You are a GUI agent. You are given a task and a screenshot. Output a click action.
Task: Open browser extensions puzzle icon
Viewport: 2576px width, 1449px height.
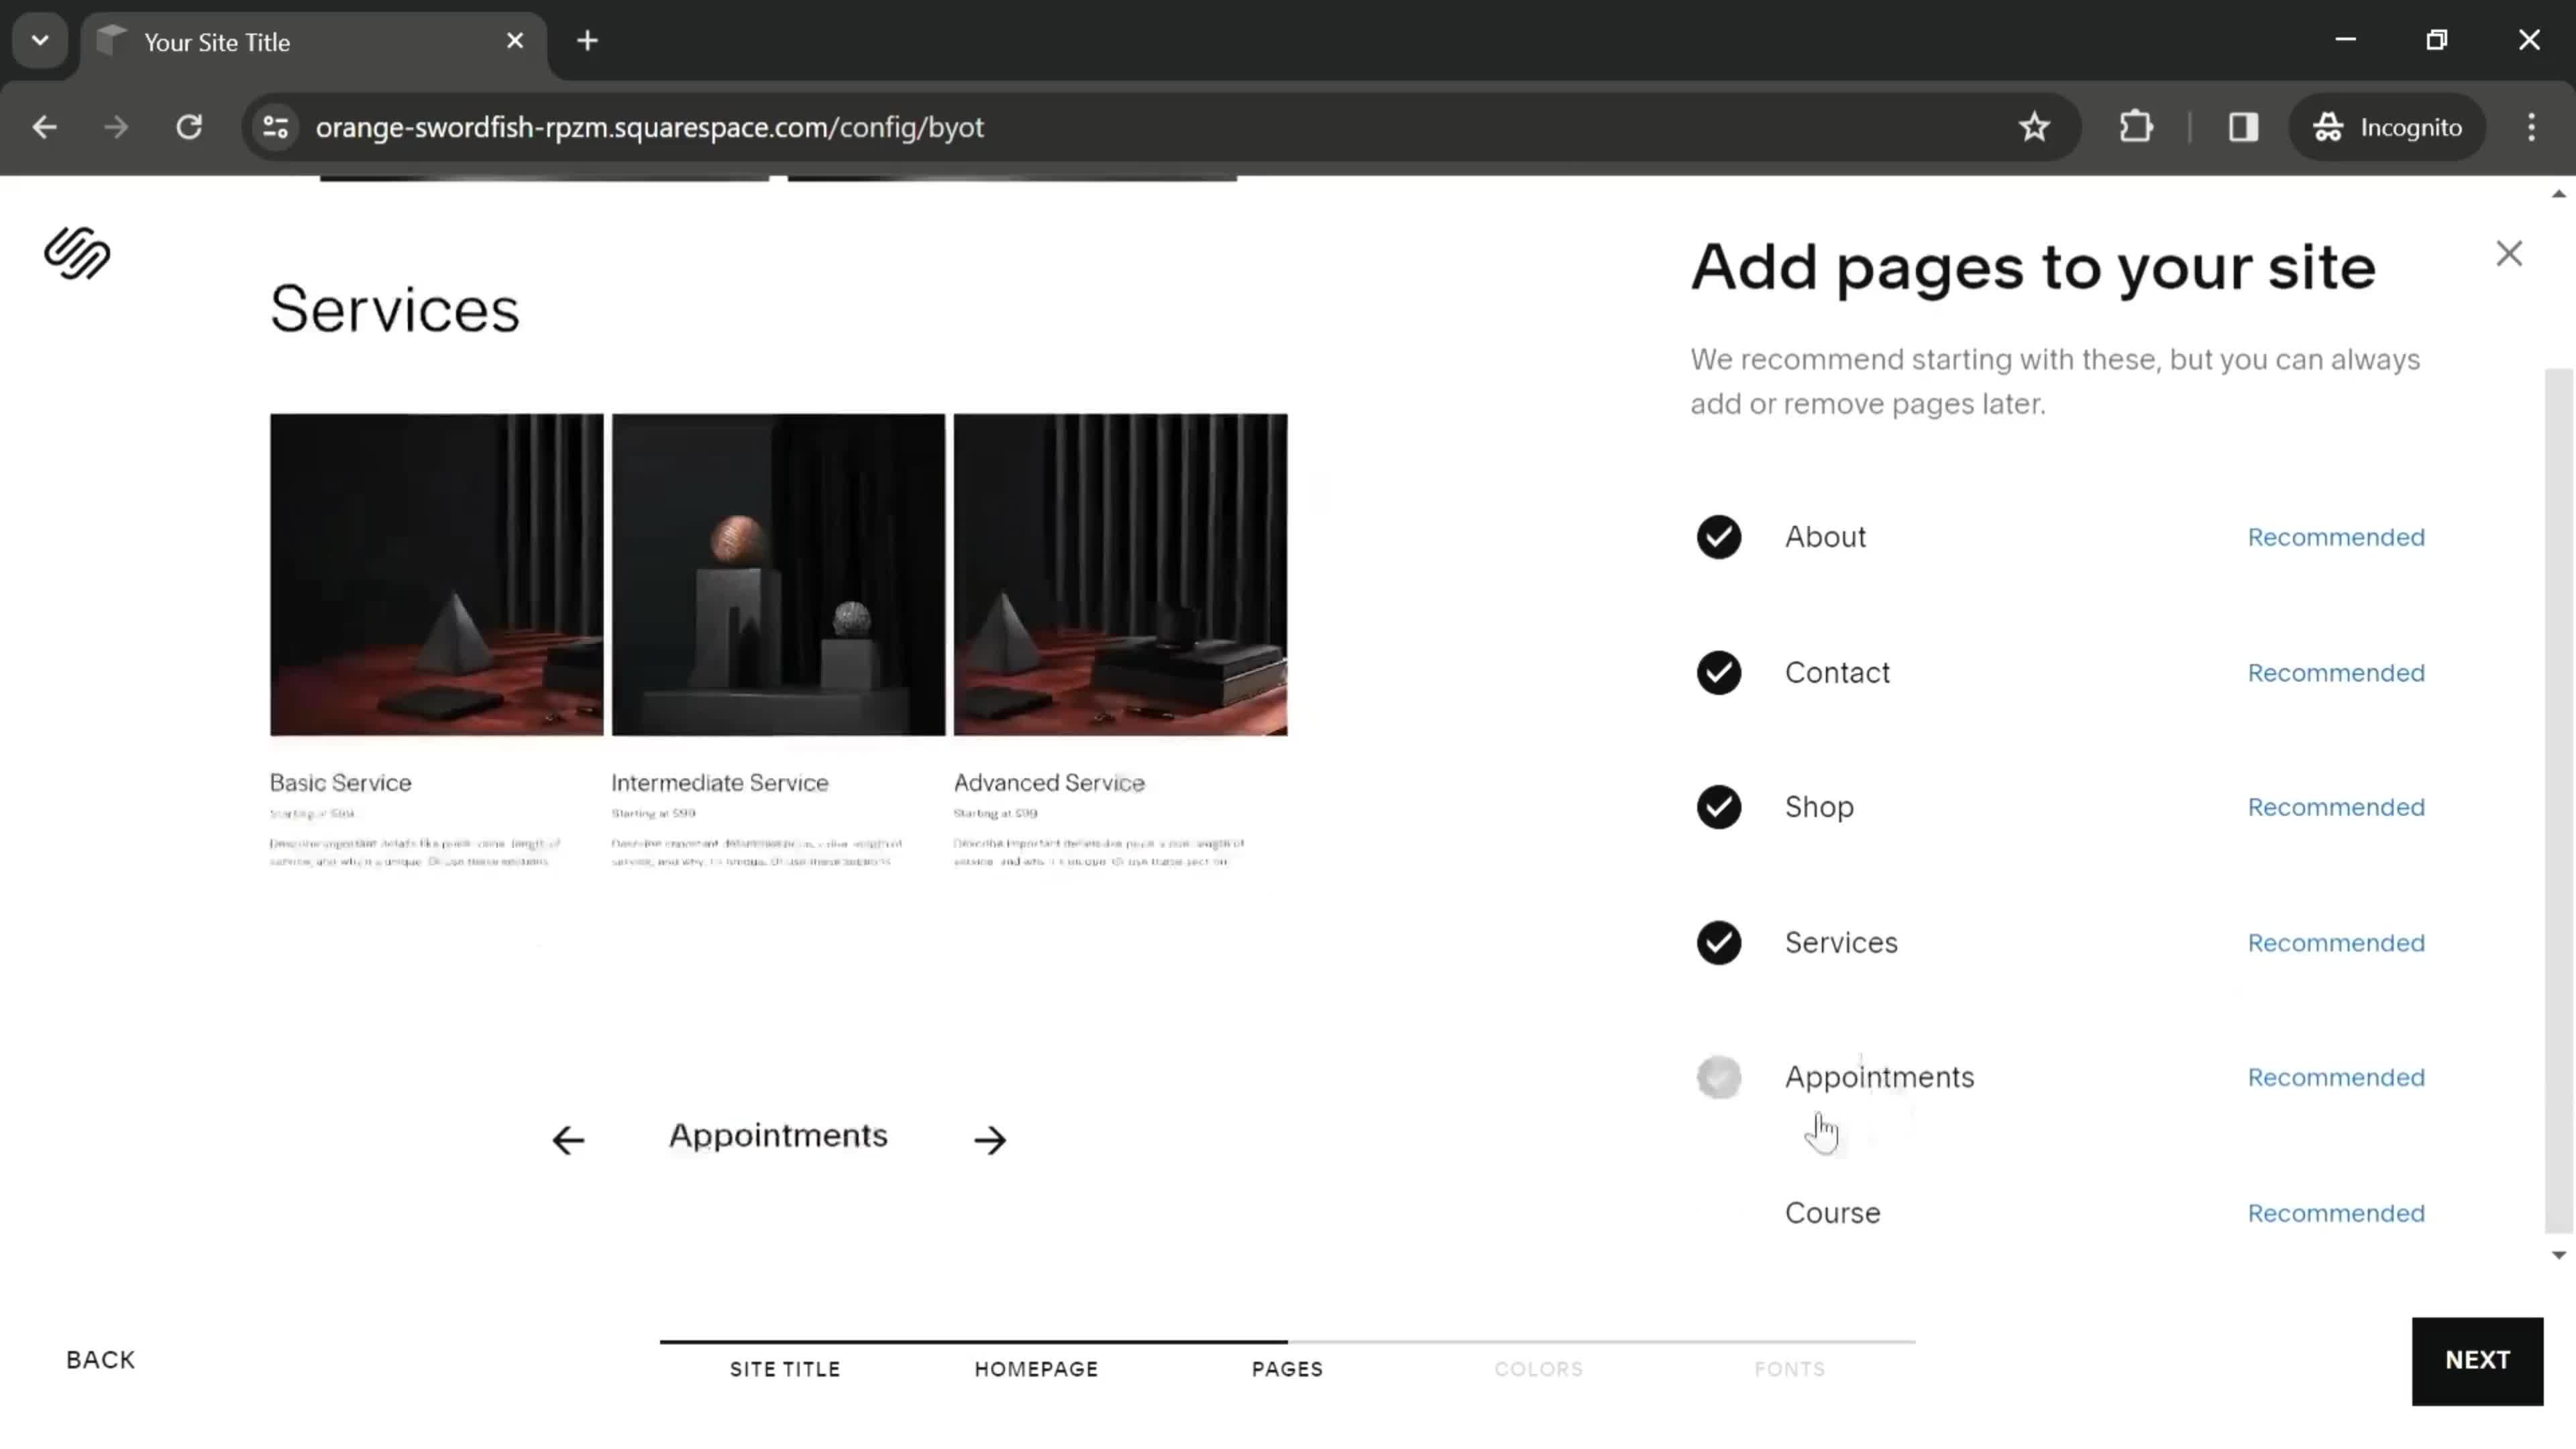coord(2136,127)
